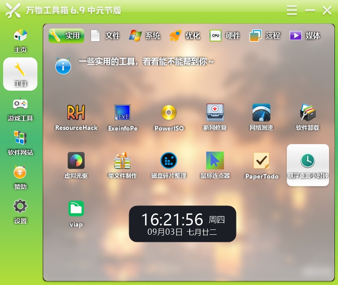Switch to the 媒体 tab
This screenshot has width=338, height=285.
click(305, 36)
